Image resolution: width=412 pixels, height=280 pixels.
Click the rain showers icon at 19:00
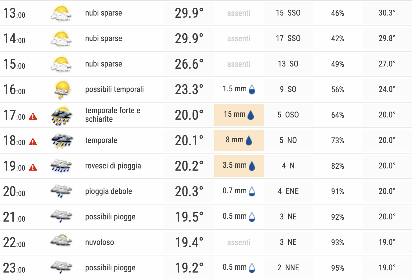pos(61,166)
